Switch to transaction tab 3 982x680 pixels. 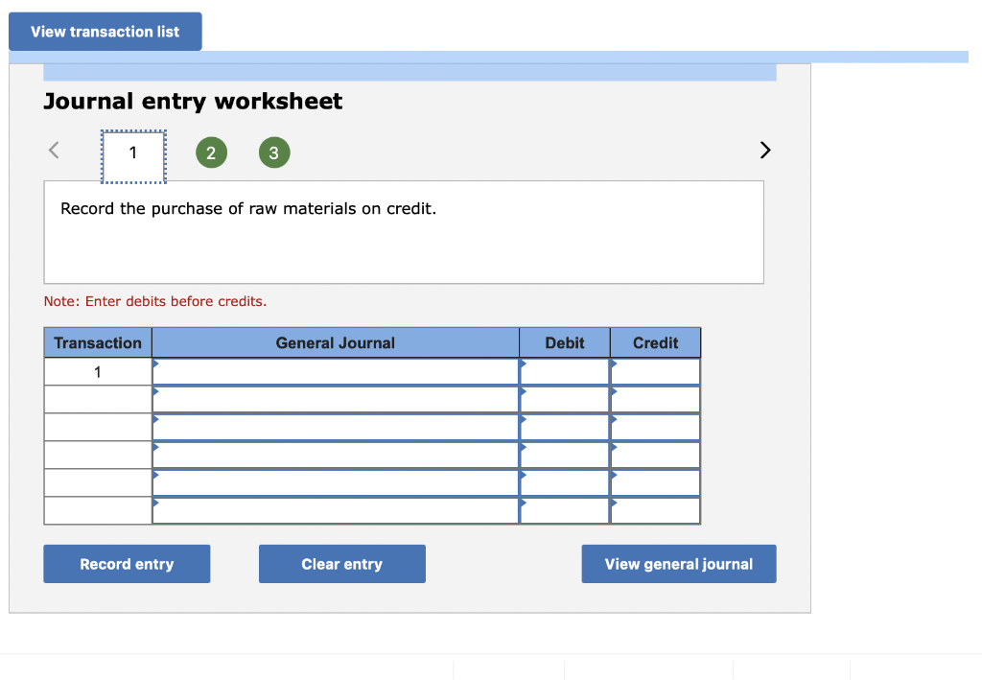(274, 152)
